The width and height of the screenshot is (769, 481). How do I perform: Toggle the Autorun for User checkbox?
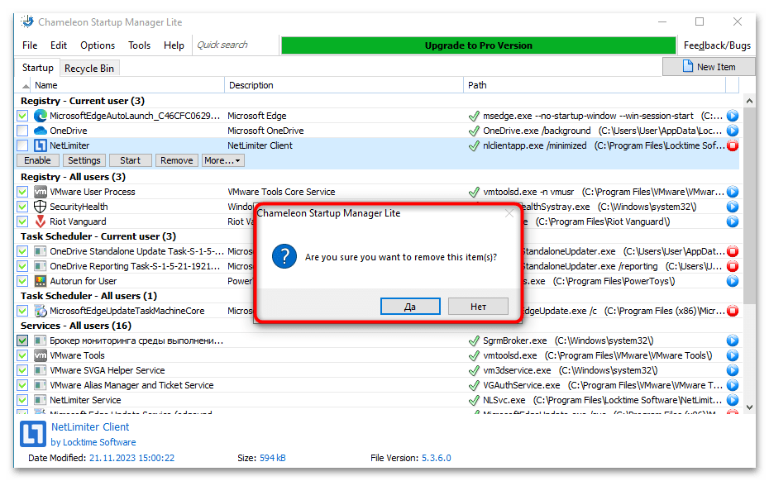[22, 281]
